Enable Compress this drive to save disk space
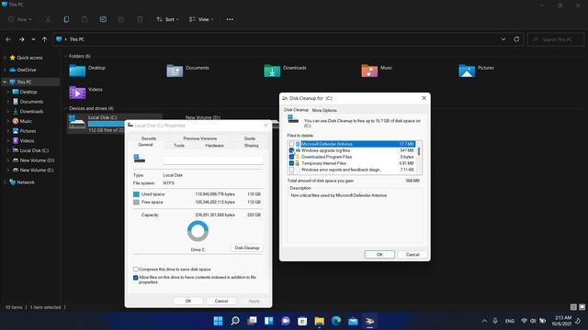588x330 pixels. (x=135, y=269)
